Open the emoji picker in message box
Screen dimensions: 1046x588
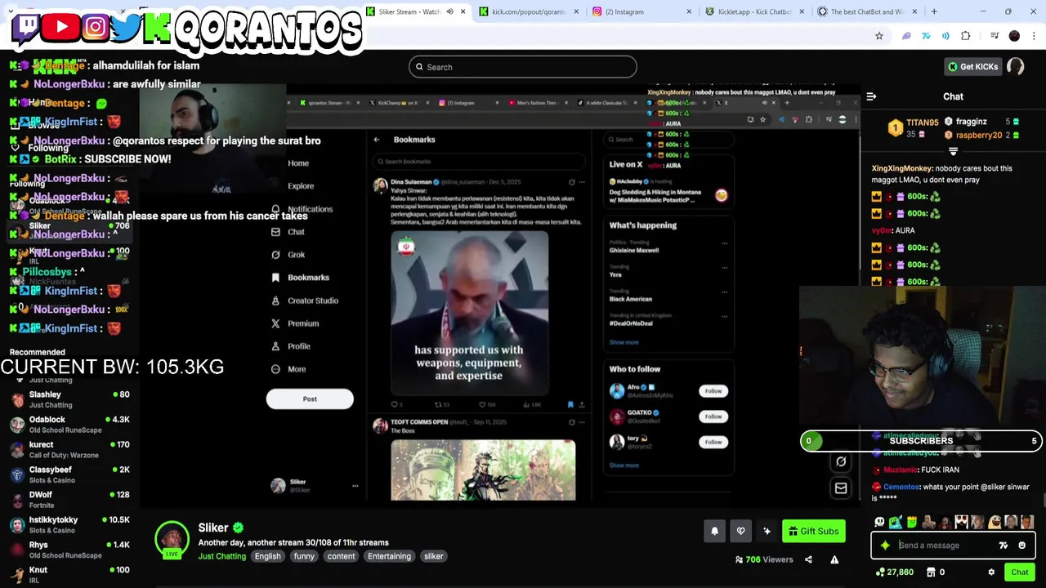1022,546
